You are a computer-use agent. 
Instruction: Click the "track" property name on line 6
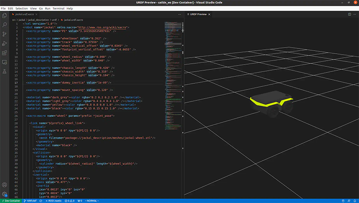pyautogui.click(x=66, y=42)
